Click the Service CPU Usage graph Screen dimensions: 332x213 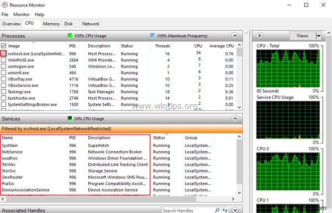pyautogui.click(x=288, y=120)
